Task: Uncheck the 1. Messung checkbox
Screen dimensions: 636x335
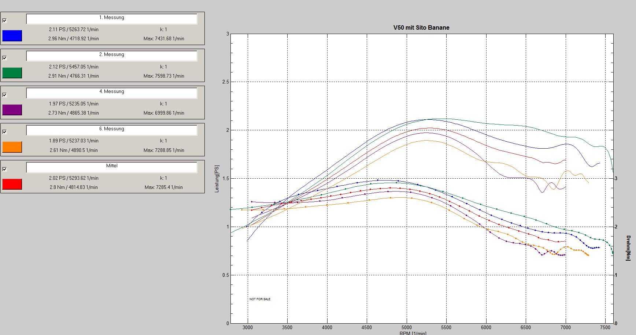Action: point(4,21)
